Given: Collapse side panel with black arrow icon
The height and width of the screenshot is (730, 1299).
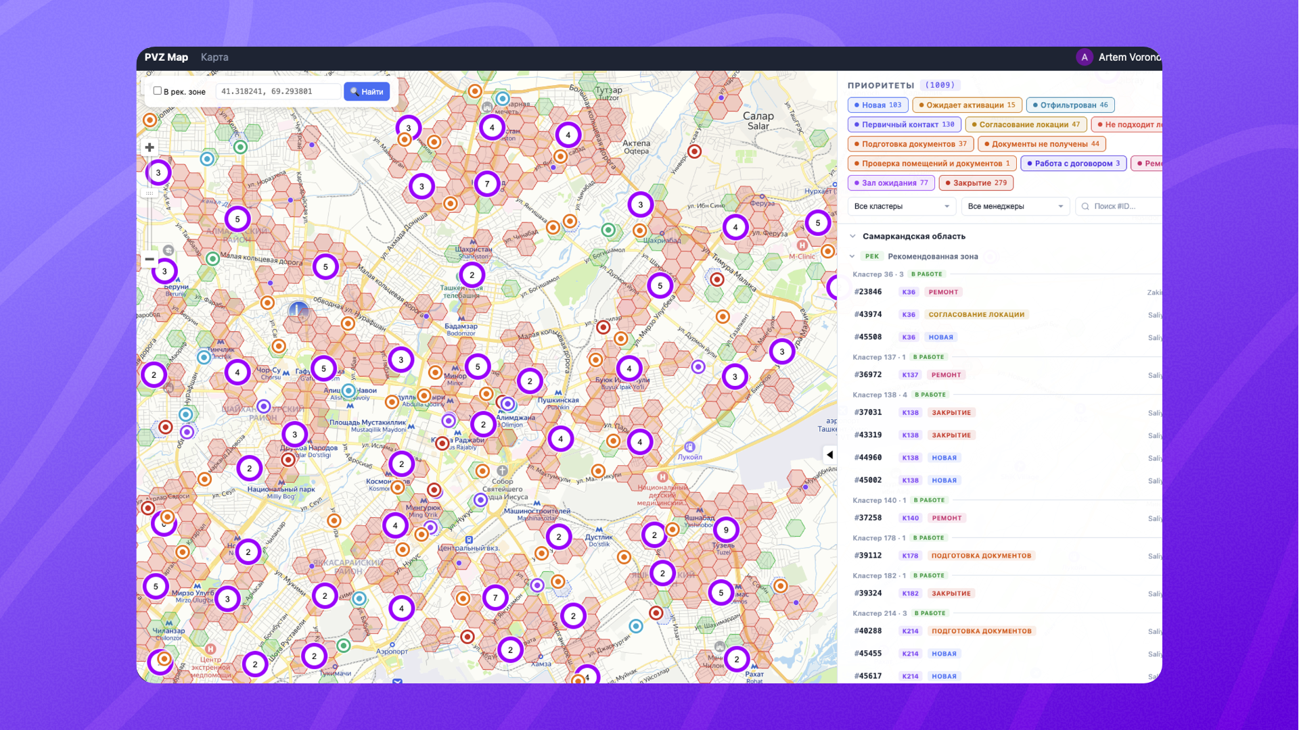Looking at the screenshot, I should (x=829, y=455).
